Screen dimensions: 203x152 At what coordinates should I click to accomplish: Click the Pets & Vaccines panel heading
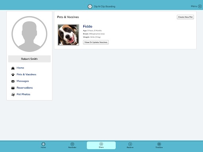68,17
